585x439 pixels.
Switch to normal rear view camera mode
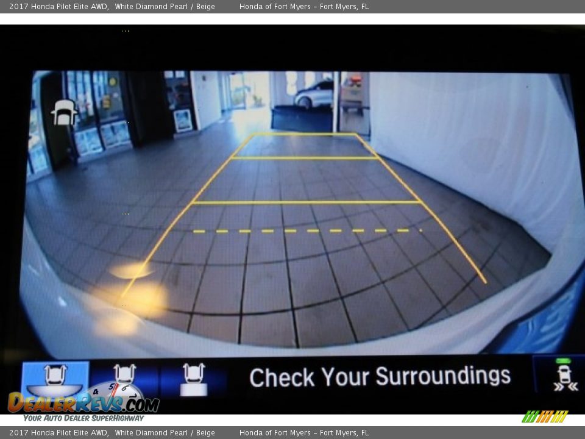pos(125,378)
